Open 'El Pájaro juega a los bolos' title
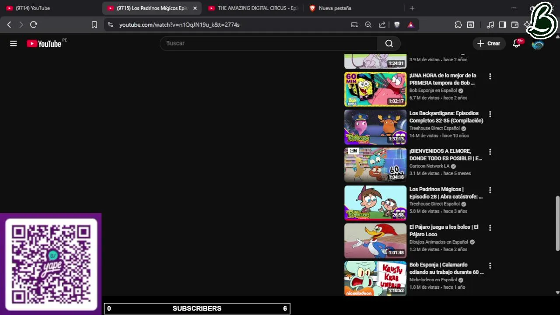 (444, 231)
